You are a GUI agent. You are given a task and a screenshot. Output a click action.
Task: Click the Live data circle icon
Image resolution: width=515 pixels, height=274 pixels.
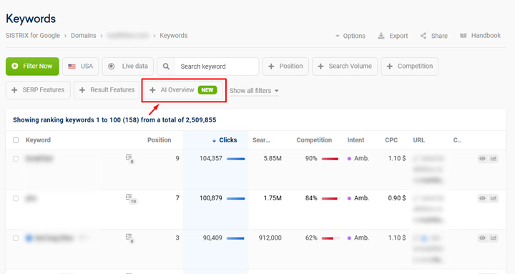(112, 66)
